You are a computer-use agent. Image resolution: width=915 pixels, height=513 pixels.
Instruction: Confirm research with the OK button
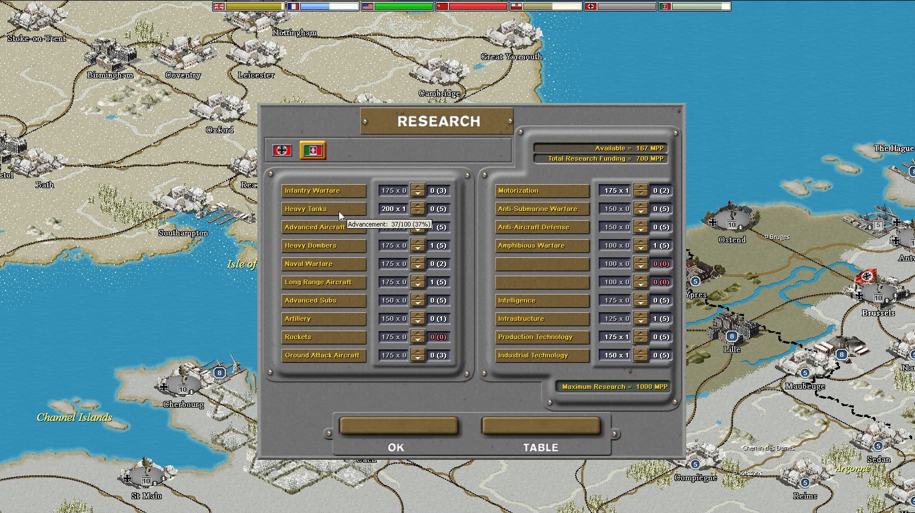tap(399, 426)
